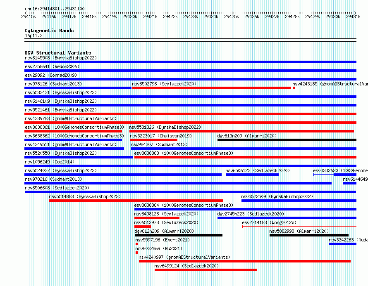Select the blue bar under nsv6144649
The image size is (368, 286).
350,183
